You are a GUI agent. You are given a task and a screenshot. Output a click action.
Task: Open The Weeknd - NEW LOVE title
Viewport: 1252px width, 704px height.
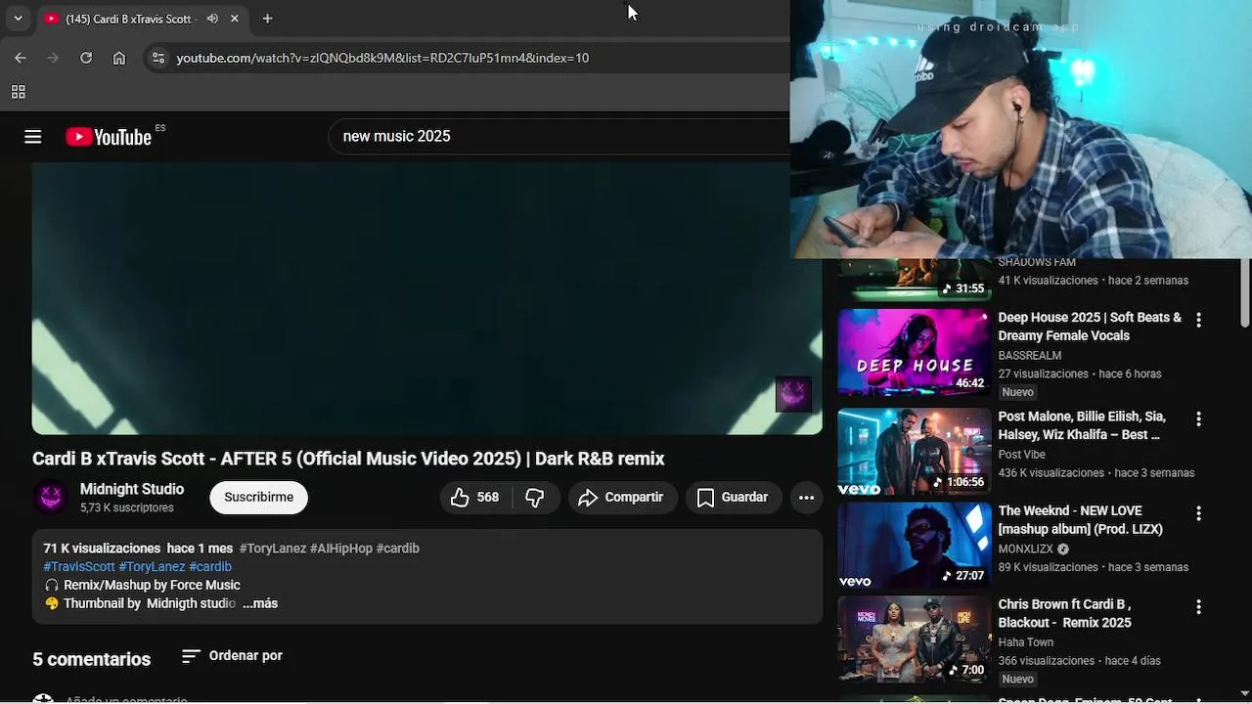coord(1081,520)
